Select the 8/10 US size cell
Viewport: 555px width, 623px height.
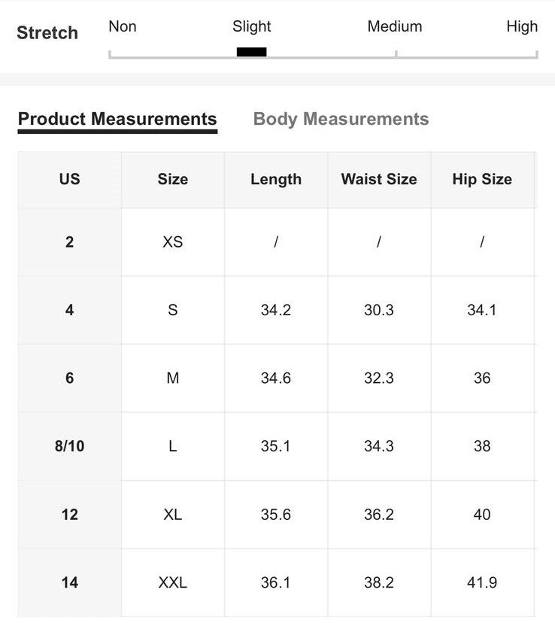69,446
